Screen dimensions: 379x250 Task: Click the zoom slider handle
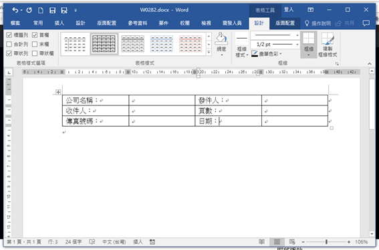point(326,242)
